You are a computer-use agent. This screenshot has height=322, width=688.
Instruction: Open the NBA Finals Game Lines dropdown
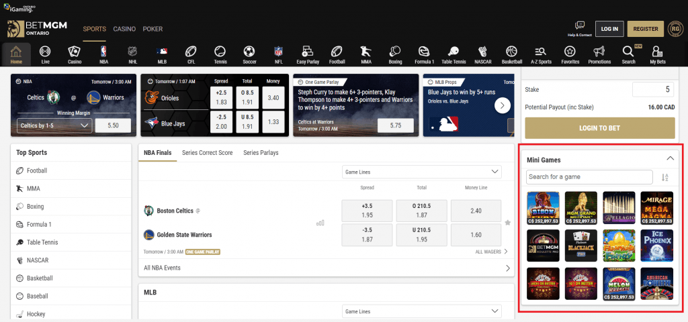(x=422, y=172)
